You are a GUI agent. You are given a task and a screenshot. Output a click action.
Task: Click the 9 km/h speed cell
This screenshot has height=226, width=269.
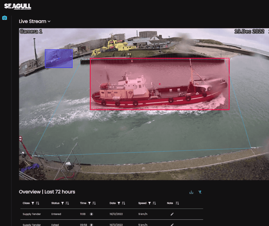click(x=143, y=214)
